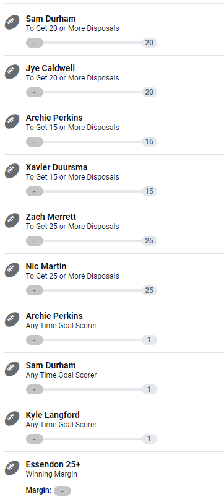
Task: Click football icon for Archie Perkins goal scorer
Action: point(12,319)
